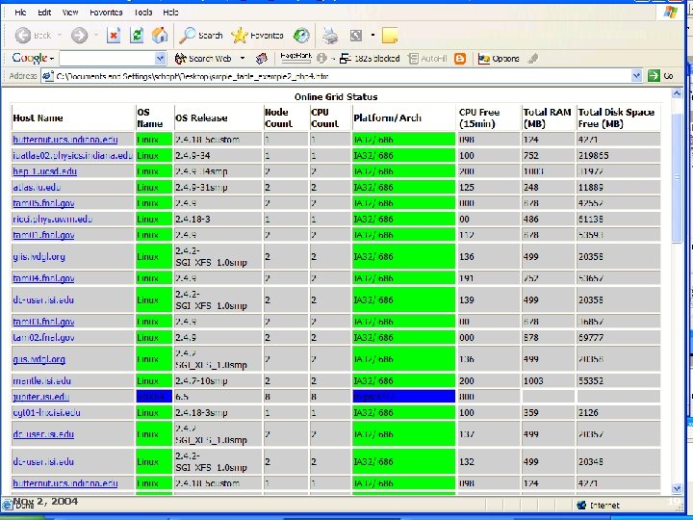The width and height of the screenshot is (693, 520).
Task: Click the disk space value '2126'
Action: coord(588,412)
